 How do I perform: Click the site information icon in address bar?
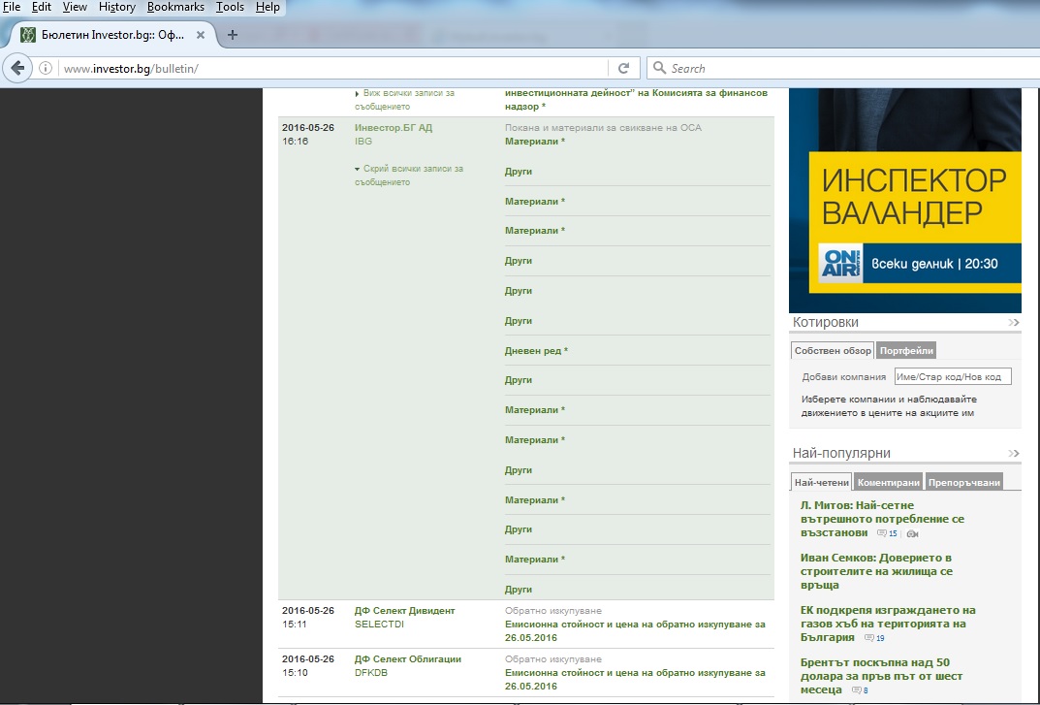46,68
